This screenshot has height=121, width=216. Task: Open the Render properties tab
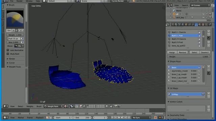click(x=172, y=25)
